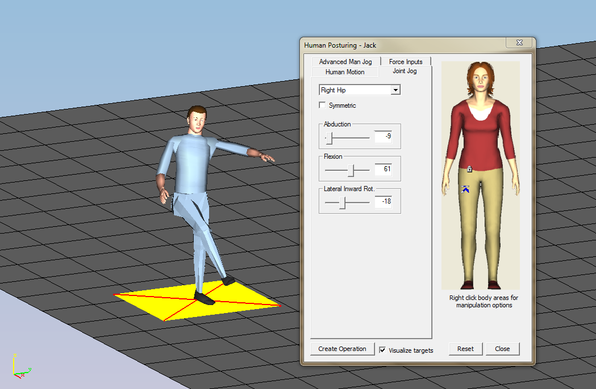Viewport: 596px width, 389px height.
Task: Click the Close button
Action: (502, 349)
